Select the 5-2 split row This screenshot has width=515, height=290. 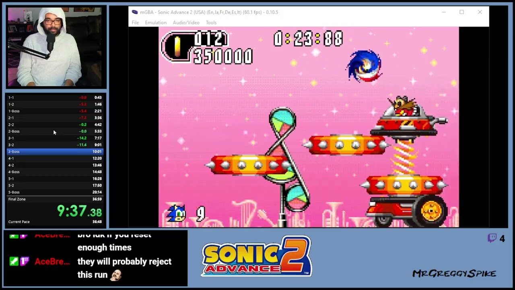click(x=55, y=185)
